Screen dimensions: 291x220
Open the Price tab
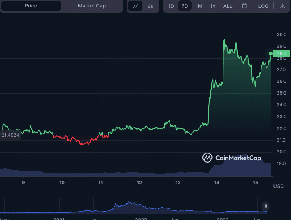(31, 6)
